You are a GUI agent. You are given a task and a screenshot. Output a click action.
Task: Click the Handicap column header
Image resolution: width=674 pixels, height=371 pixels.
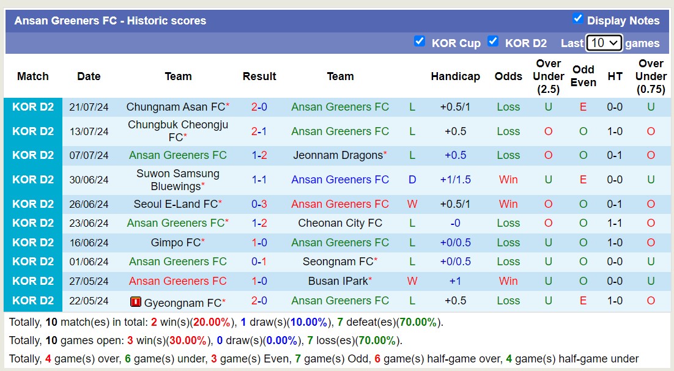455,76
